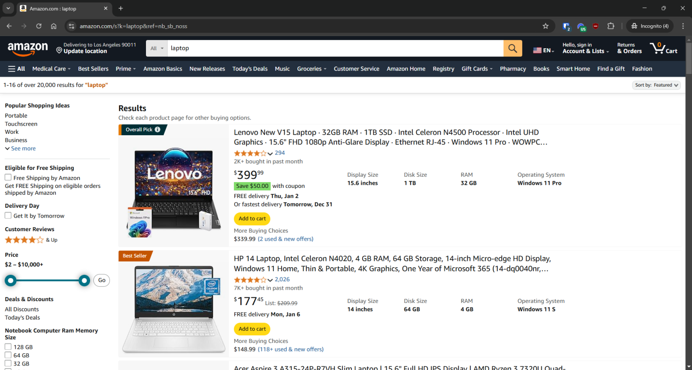This screenshot has width=692, height=370.
Task: Open the Sort by Featured dropdown
Action: pyautogui.click(x=656, y=85)
